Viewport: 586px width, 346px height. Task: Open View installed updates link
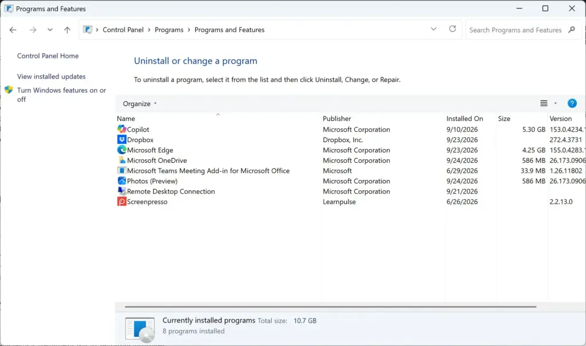click(51, 76)
